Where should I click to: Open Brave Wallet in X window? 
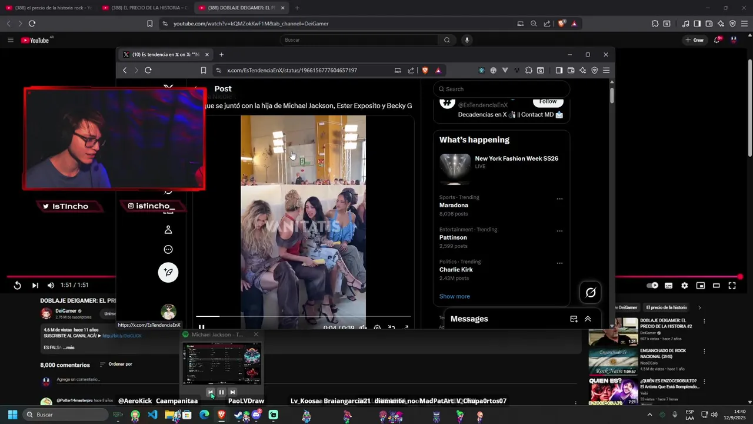point(571,70)
